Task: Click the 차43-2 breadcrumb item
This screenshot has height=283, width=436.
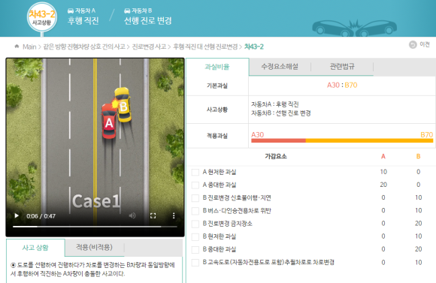Action: [x=254, y=47]
